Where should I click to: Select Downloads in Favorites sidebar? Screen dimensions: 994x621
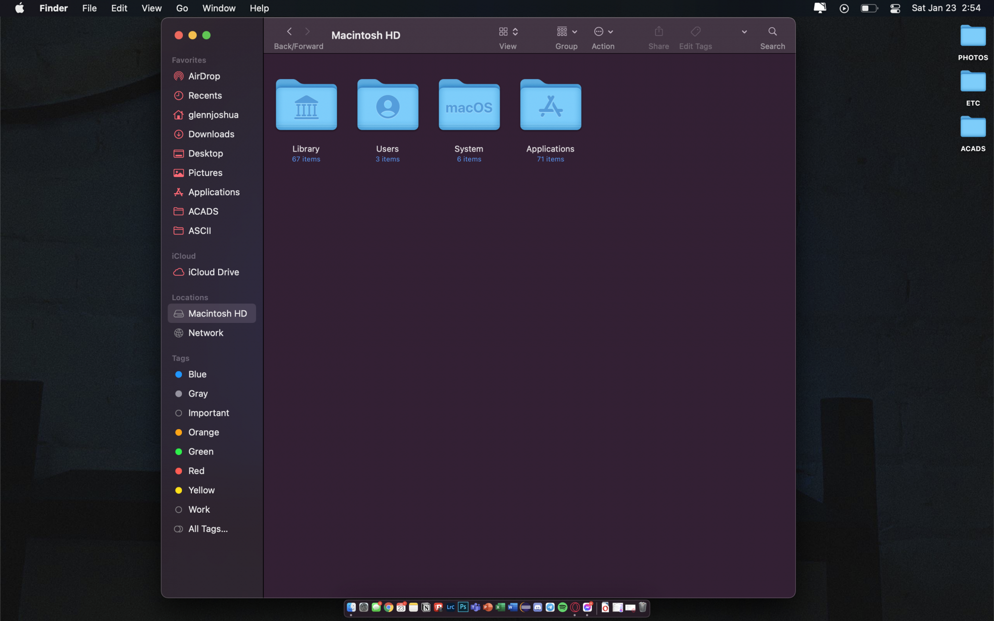click(x=211, y=134)
